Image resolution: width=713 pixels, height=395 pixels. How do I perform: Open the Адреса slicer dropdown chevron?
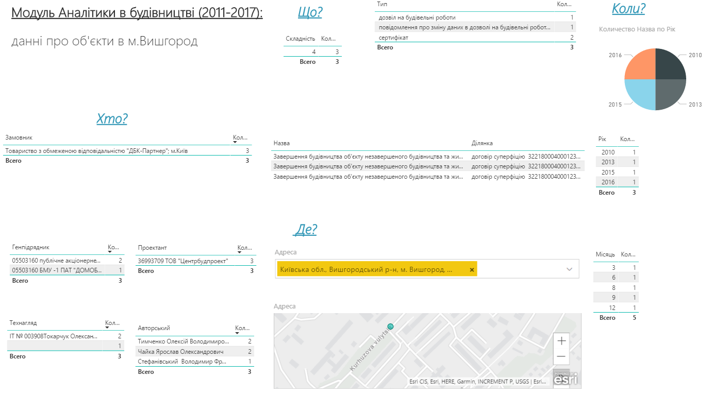pyautogui.click(x=570, y=269)
